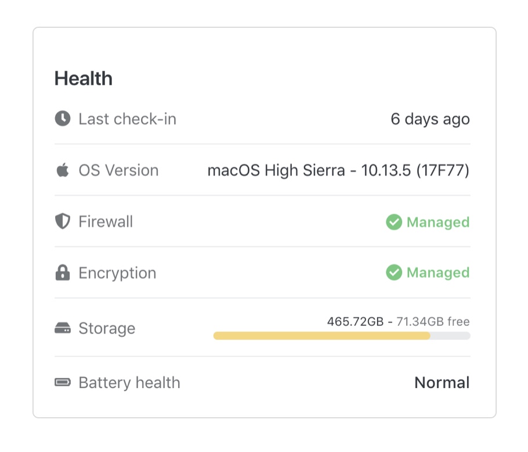Click the Last check-in label
Screen dimensions: 528x452
pos(127,119)
